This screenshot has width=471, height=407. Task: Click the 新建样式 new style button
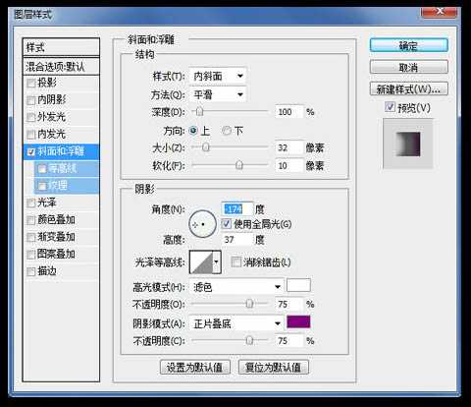pyautogui.click(x=409, y=88)
